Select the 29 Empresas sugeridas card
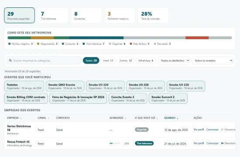The width and height of the screenshot is (240, 157). (x=20, y=15)
